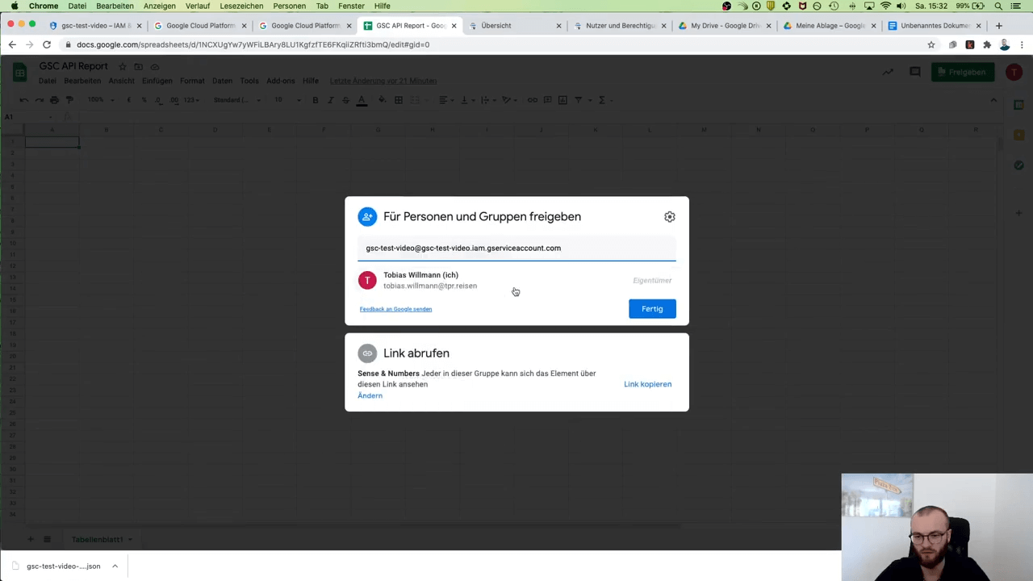Open the 123 number format dropdown

point(191,100)
